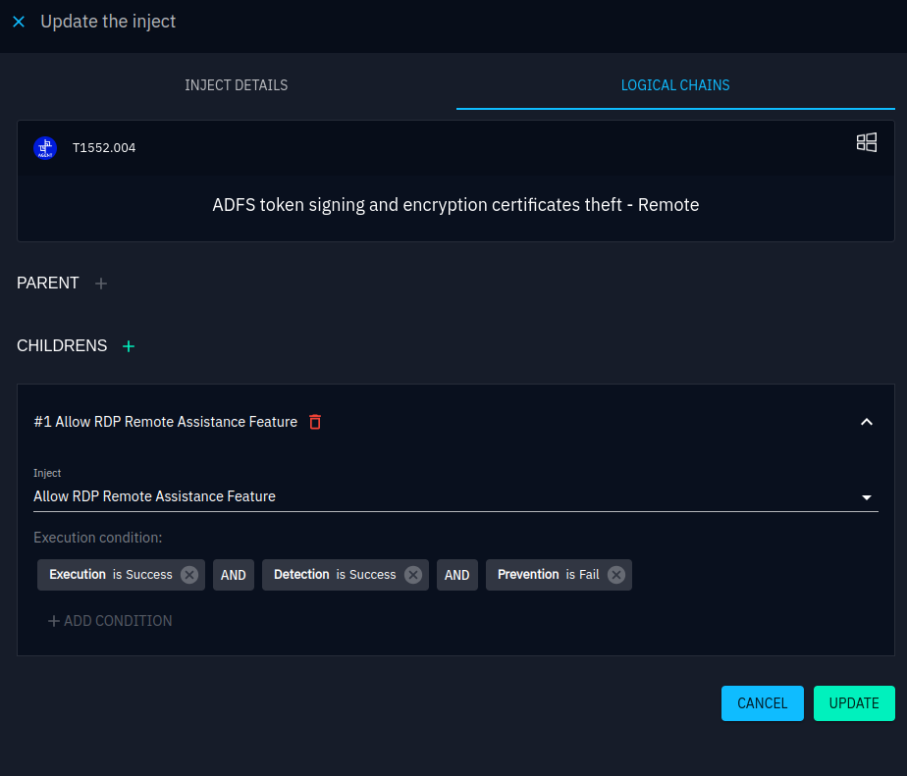The width and height of the screenshot is (907, 776).
Task: Click the Windows platform icon
Action: (x=866, y=143)
